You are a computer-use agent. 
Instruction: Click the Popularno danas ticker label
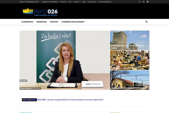coord(29,100)
